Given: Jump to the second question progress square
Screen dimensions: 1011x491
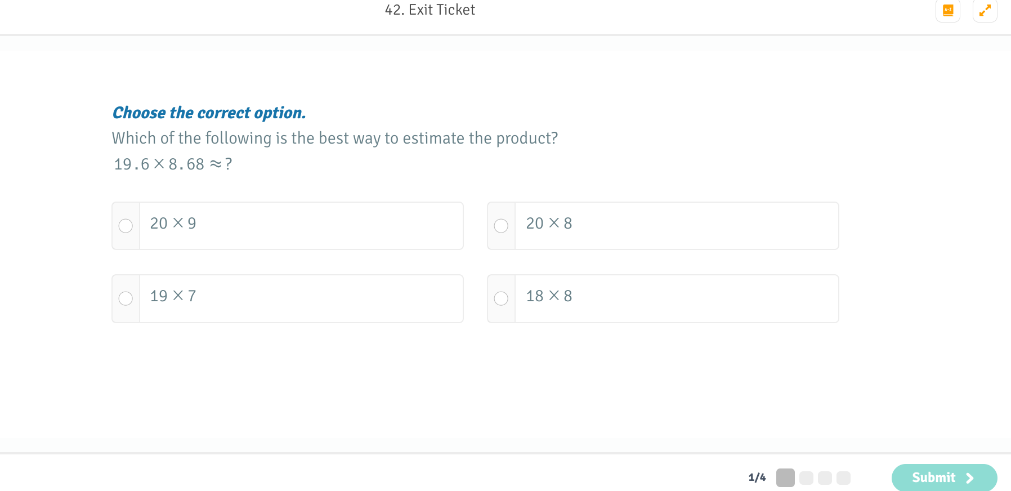Looking at the screenshot, I should [806, 478].
